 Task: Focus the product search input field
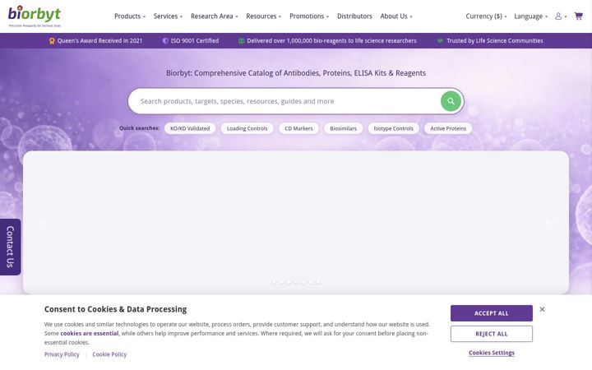[x=284, y=101]
